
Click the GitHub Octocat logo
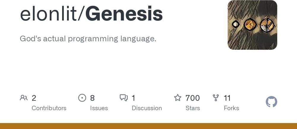271,102
